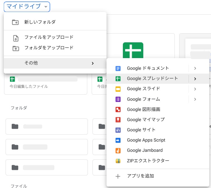Choose フォルダをアップロード menu item
This screenshot has width=211, height=188.
click(x=49, y=48)
